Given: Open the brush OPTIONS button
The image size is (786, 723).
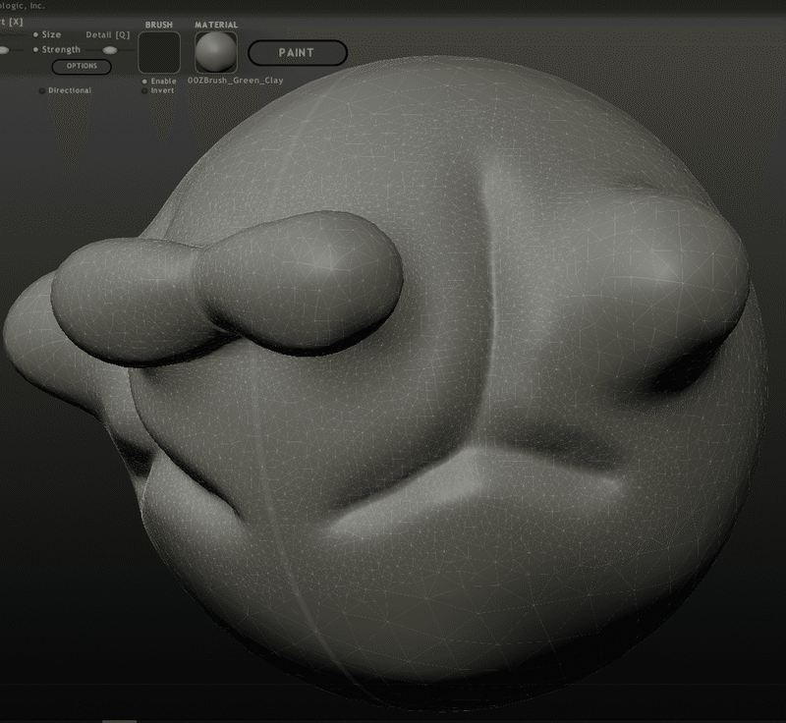Looking at the screenshot, I should tap(82, 66).
